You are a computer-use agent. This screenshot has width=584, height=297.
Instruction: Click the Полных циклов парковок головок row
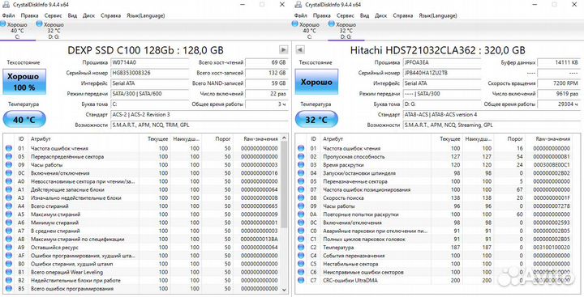coord(437,239)
